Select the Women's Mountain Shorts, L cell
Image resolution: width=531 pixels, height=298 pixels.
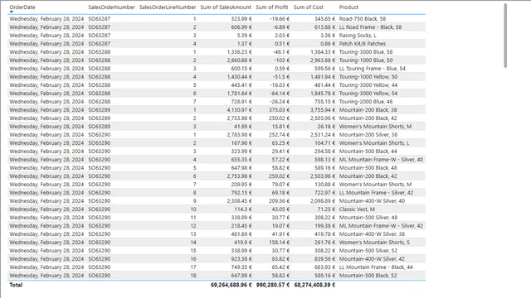coord(374,143)
